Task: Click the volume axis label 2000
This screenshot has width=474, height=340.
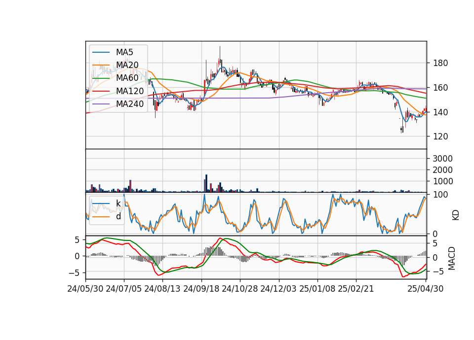Action: 442,170
